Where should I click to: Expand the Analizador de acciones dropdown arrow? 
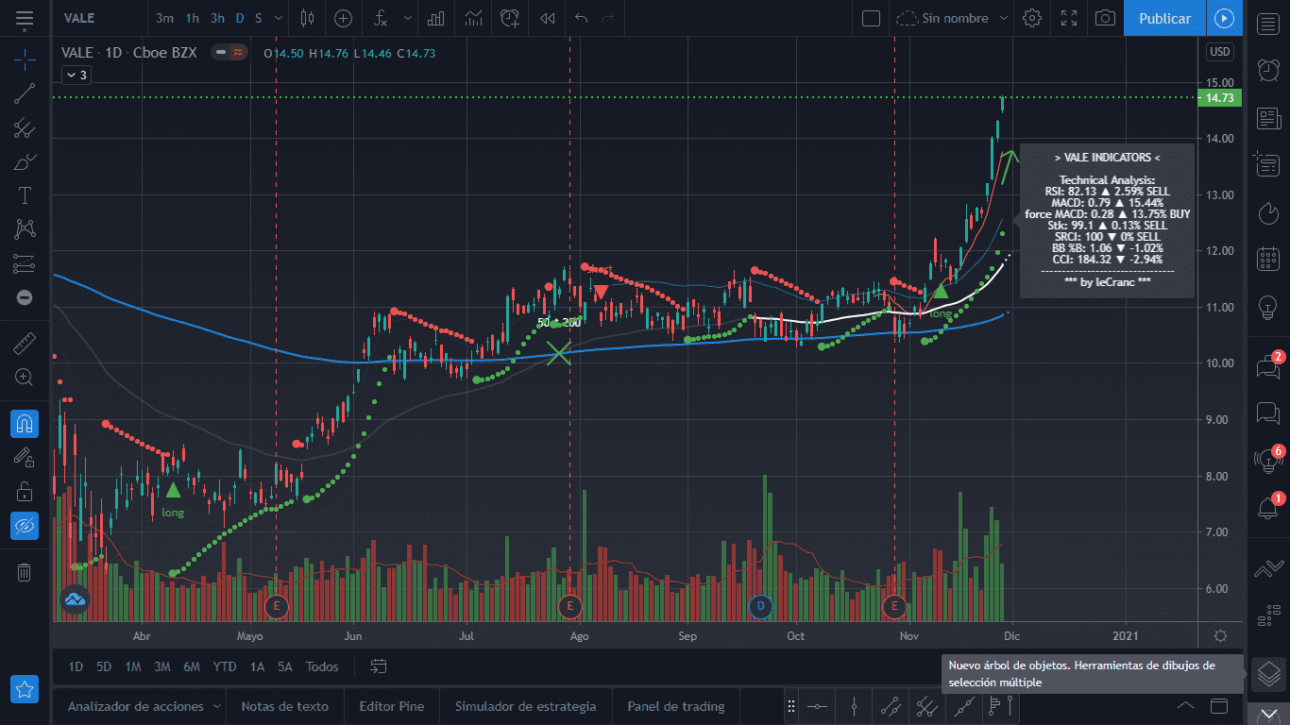[216, 706]
